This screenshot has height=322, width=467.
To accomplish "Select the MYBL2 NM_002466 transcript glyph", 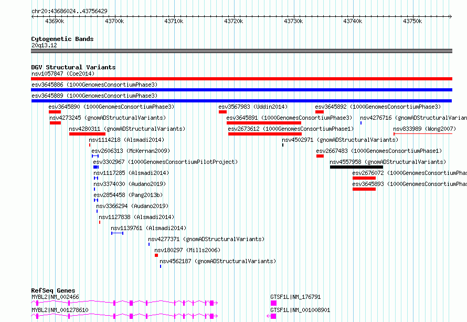I will click(x=124, y=303).
